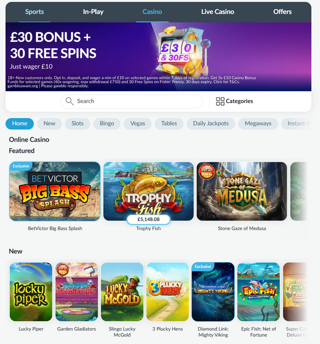Image resolution: width=320 pixels, height=344 pixels.
Task: Click the £30 bonus promo banner
Action: click(158, 56)
